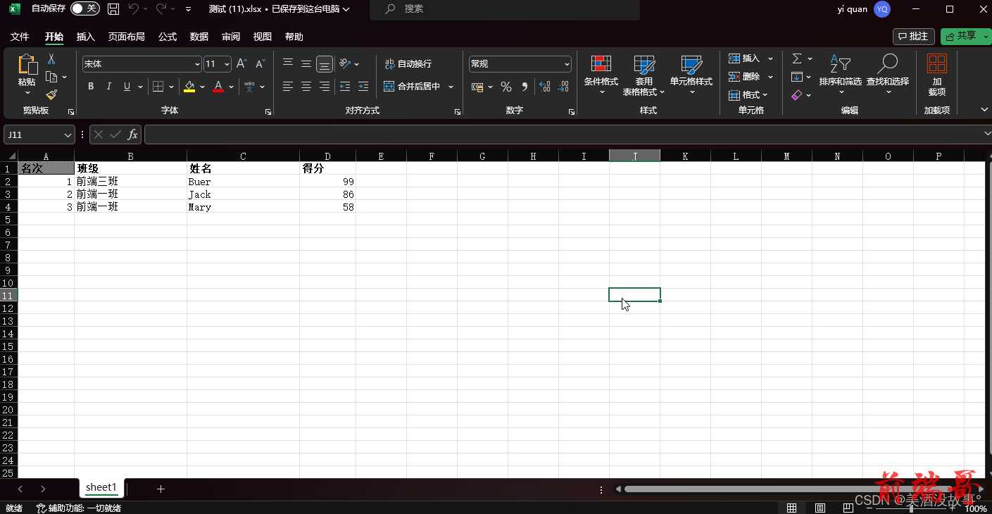Open the 条件格式 dropdown
Screen dimensions: 992x514
pyautogui.click(x=601, y=75)
